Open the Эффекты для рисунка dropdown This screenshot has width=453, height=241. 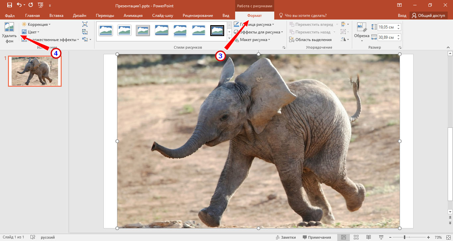(258, 32)
